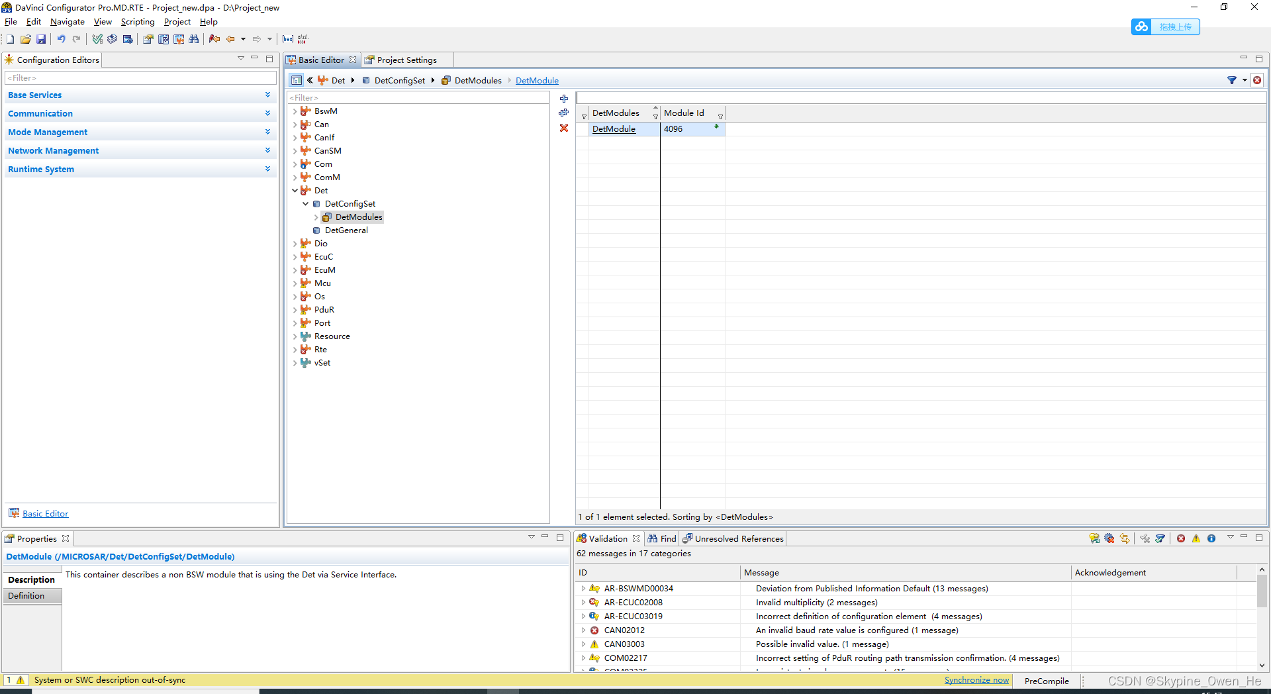Viewport: 1271px width, 694px height.
Task: Toggle the tree view layout icon
Action: [x=297, y=80]
